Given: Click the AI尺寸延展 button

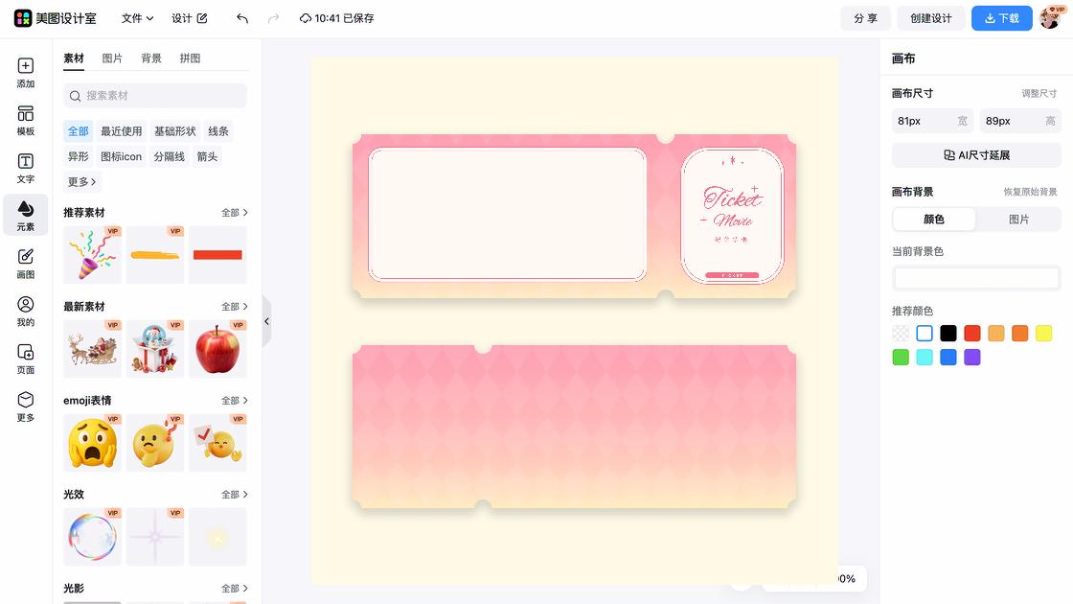Looking at the screenshot, I should click(x=976, y=155).
